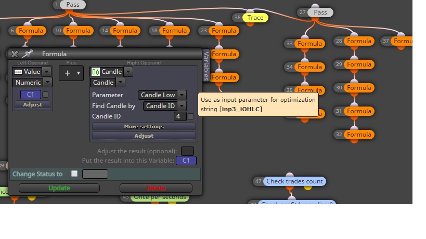This screenshot has height=239, width=426.
Task: Select Formula node 33
Action: [309, 44]
